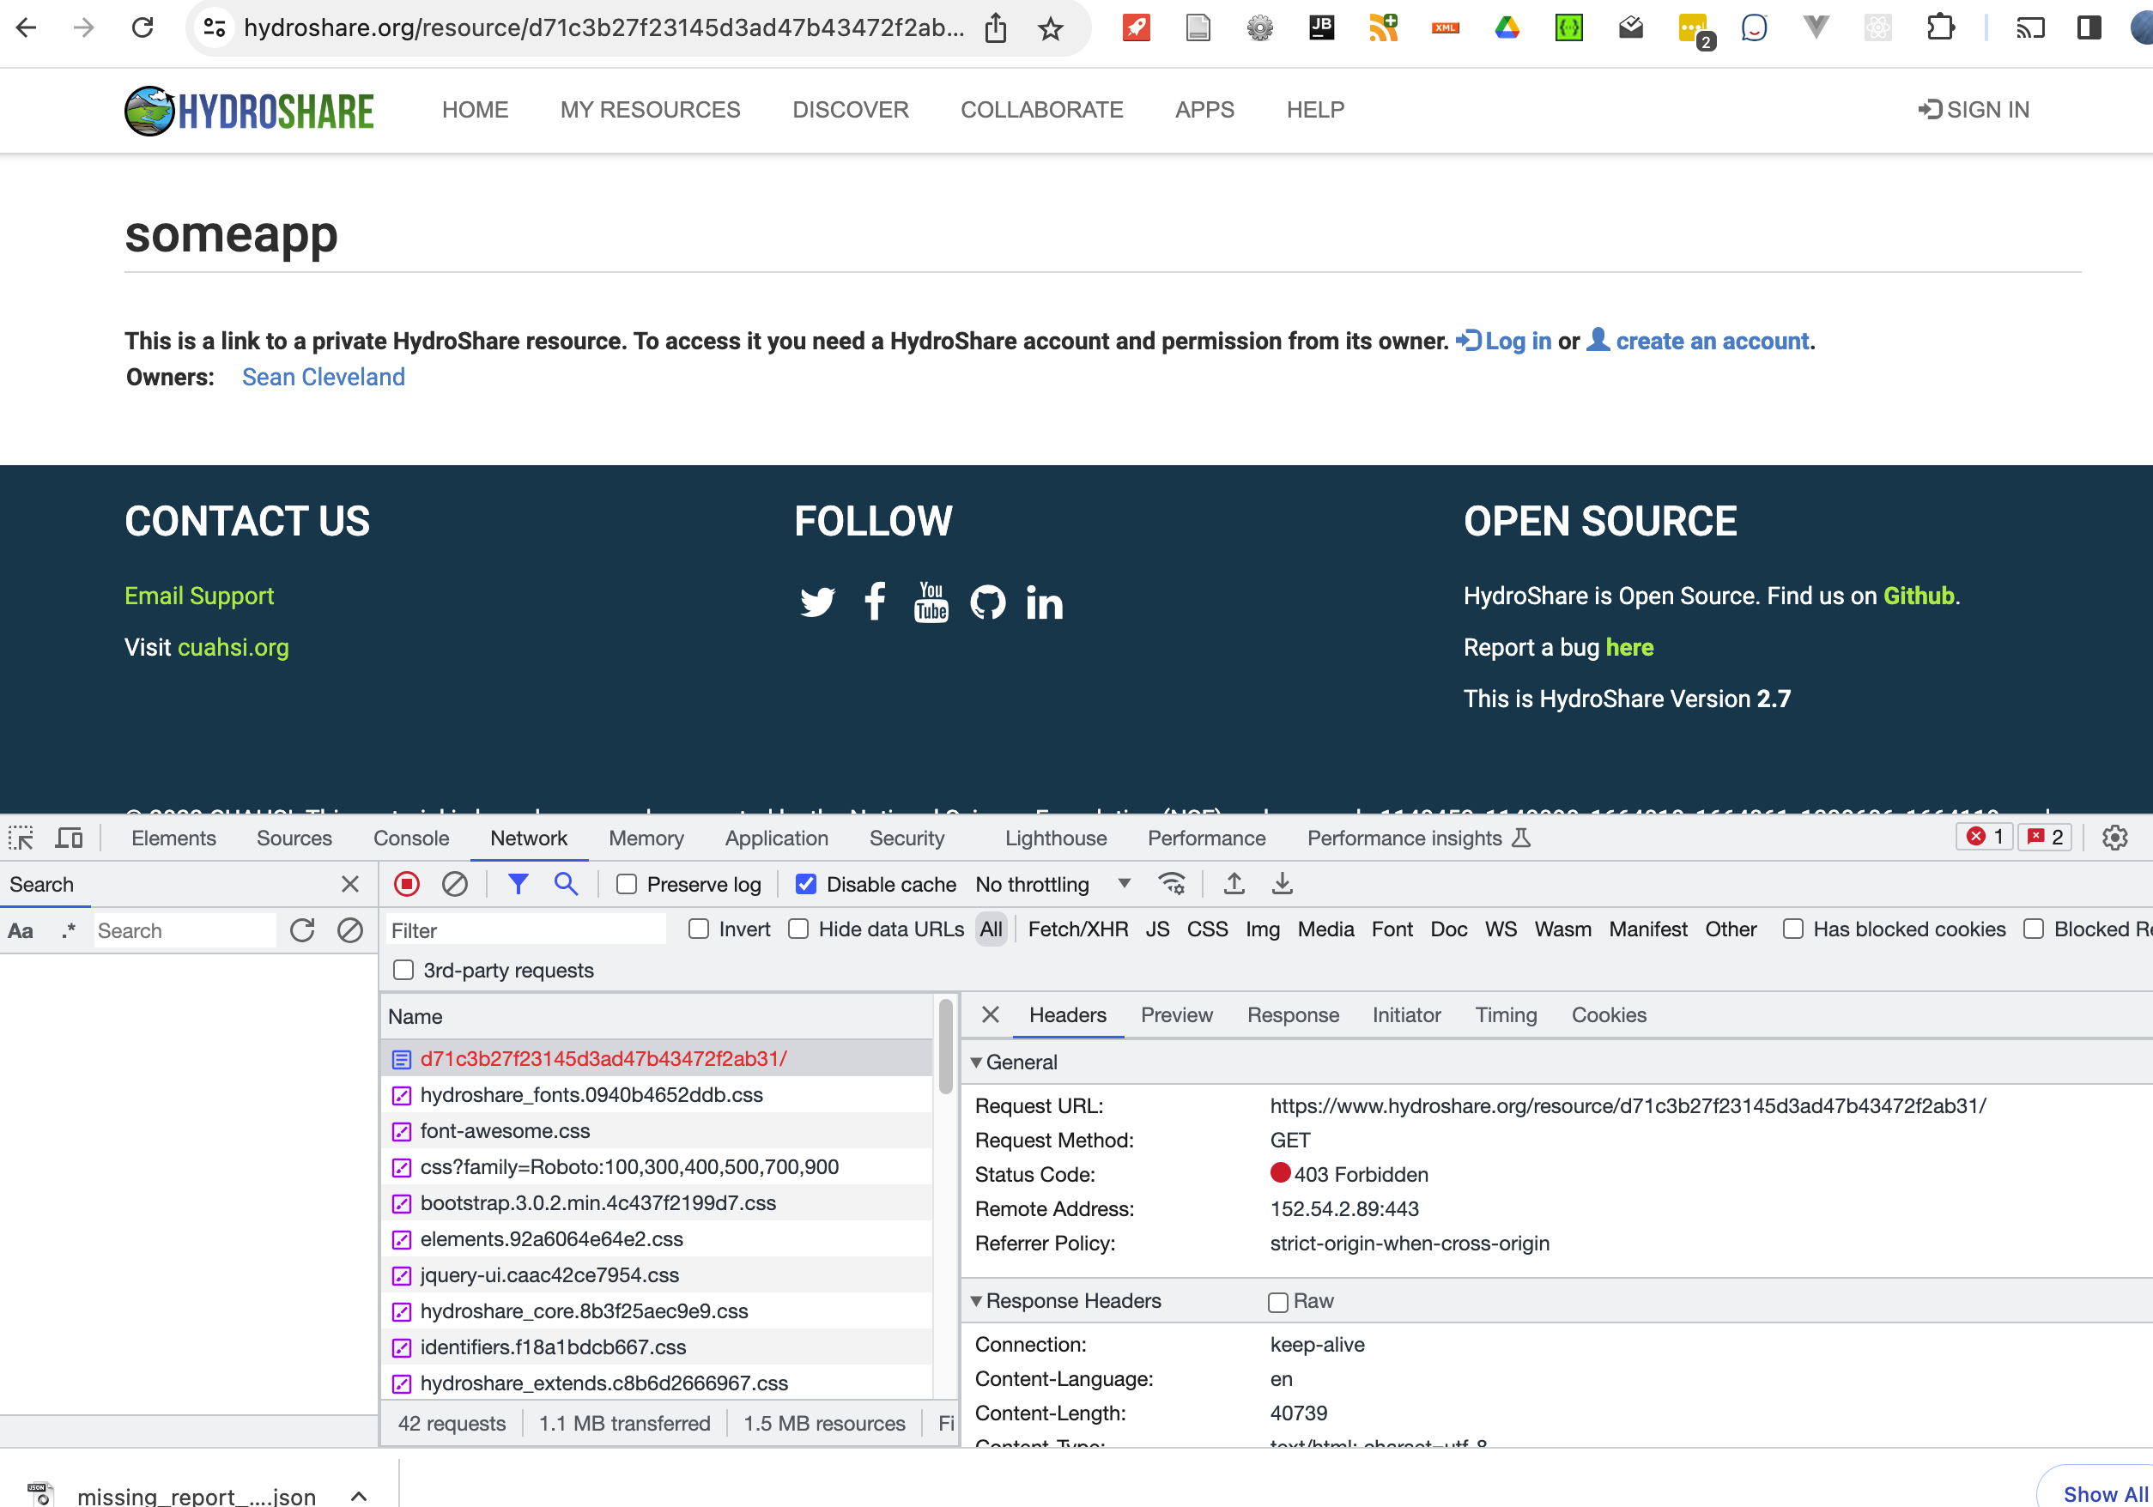This screenshot has height=1507, width=2153.
Task: Filter requests by Fetch/XHR type
Action: pos(1077,929)
